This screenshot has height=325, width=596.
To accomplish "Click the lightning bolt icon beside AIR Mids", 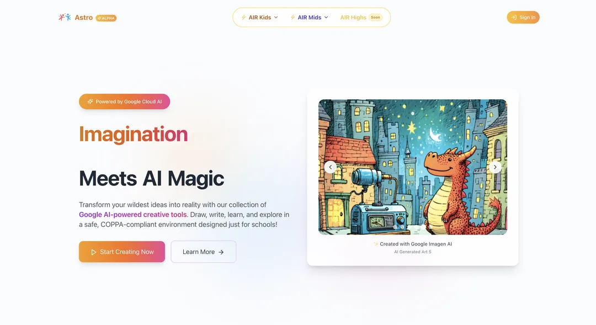I will (x=292, y=18).
